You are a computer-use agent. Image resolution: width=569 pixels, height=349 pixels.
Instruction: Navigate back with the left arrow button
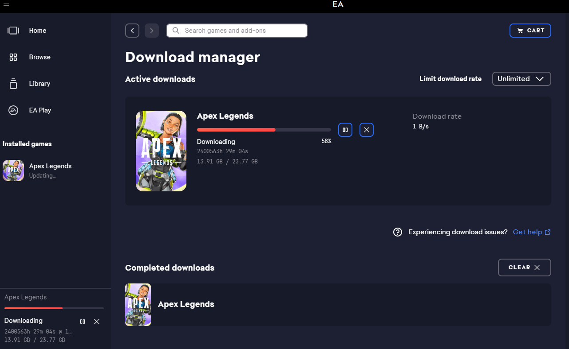point(132,31)
